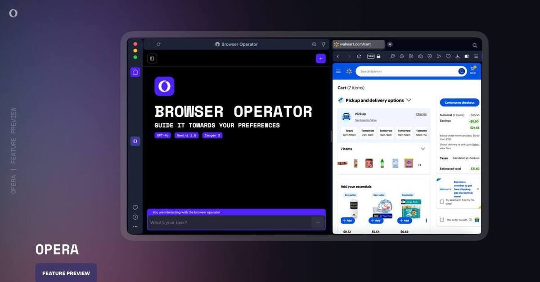The height and width of the screenshot is (282, 540).
Task: Click the Gemini 1.5 model tag
Action: (186, 135)
